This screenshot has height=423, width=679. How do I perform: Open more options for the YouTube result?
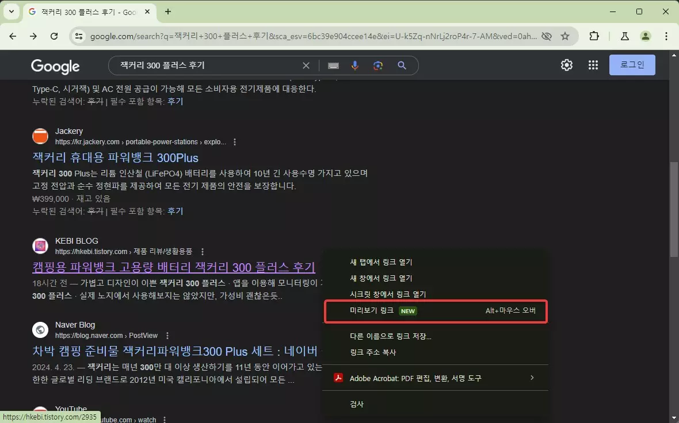coord(165,420)
